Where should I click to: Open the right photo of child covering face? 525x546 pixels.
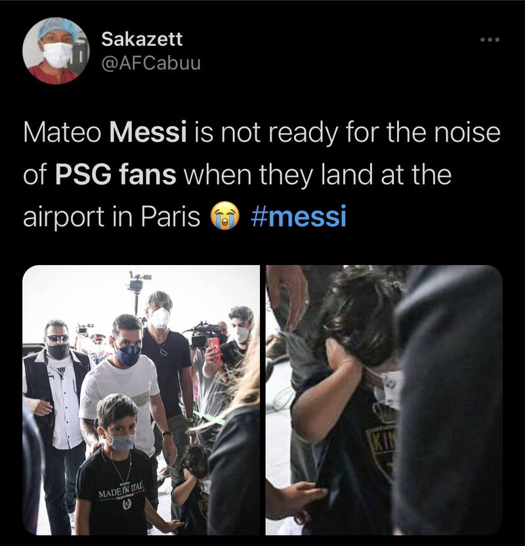tap(384, 400)
